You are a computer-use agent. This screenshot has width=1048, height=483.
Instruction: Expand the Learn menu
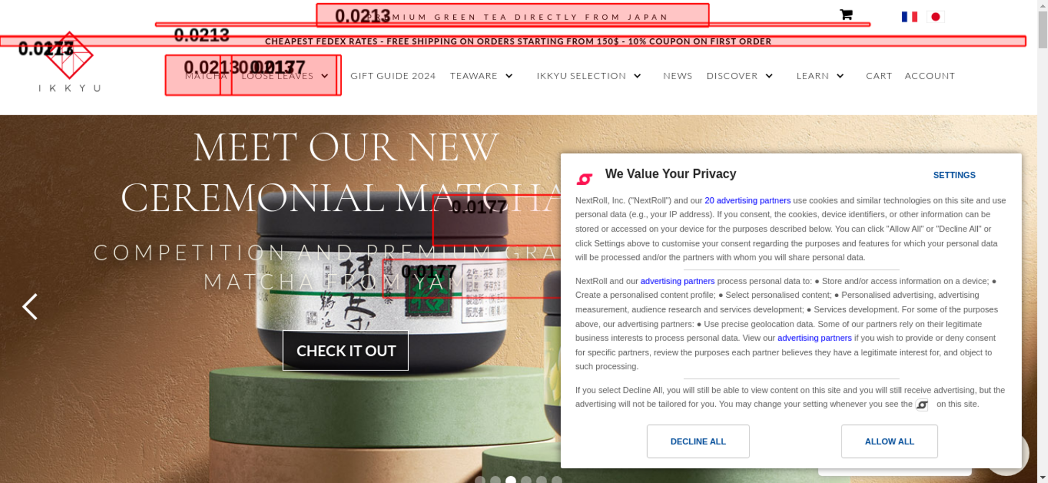[840, 76]
